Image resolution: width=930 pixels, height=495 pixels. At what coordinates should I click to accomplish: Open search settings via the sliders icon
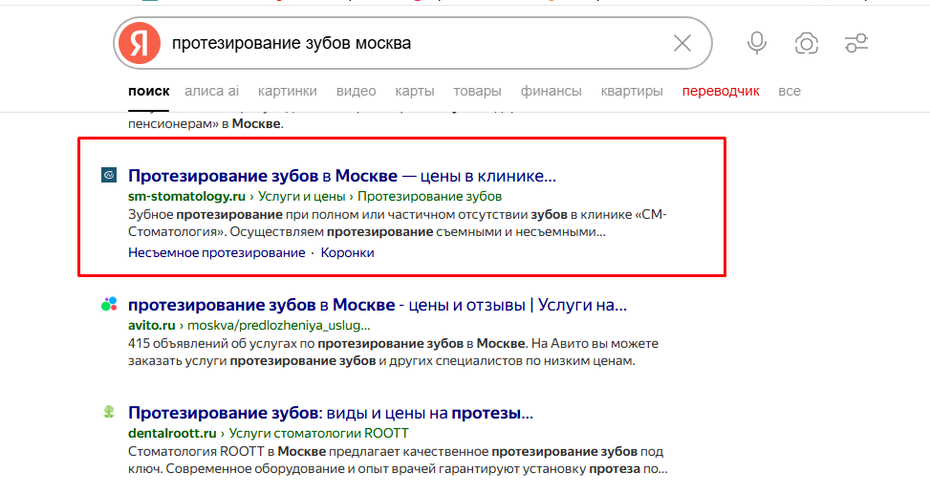[x=855, y=43]
